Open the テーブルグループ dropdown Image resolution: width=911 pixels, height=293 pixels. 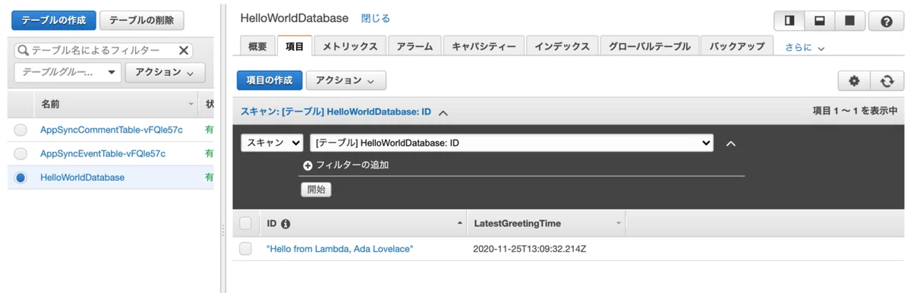click(68, 72)
